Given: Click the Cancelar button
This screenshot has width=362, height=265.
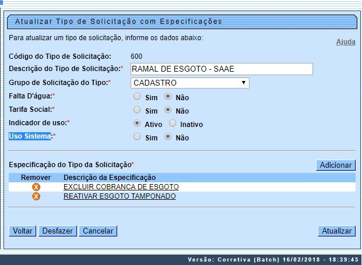Looking at the screenshot, I should [x=98, y=231].
